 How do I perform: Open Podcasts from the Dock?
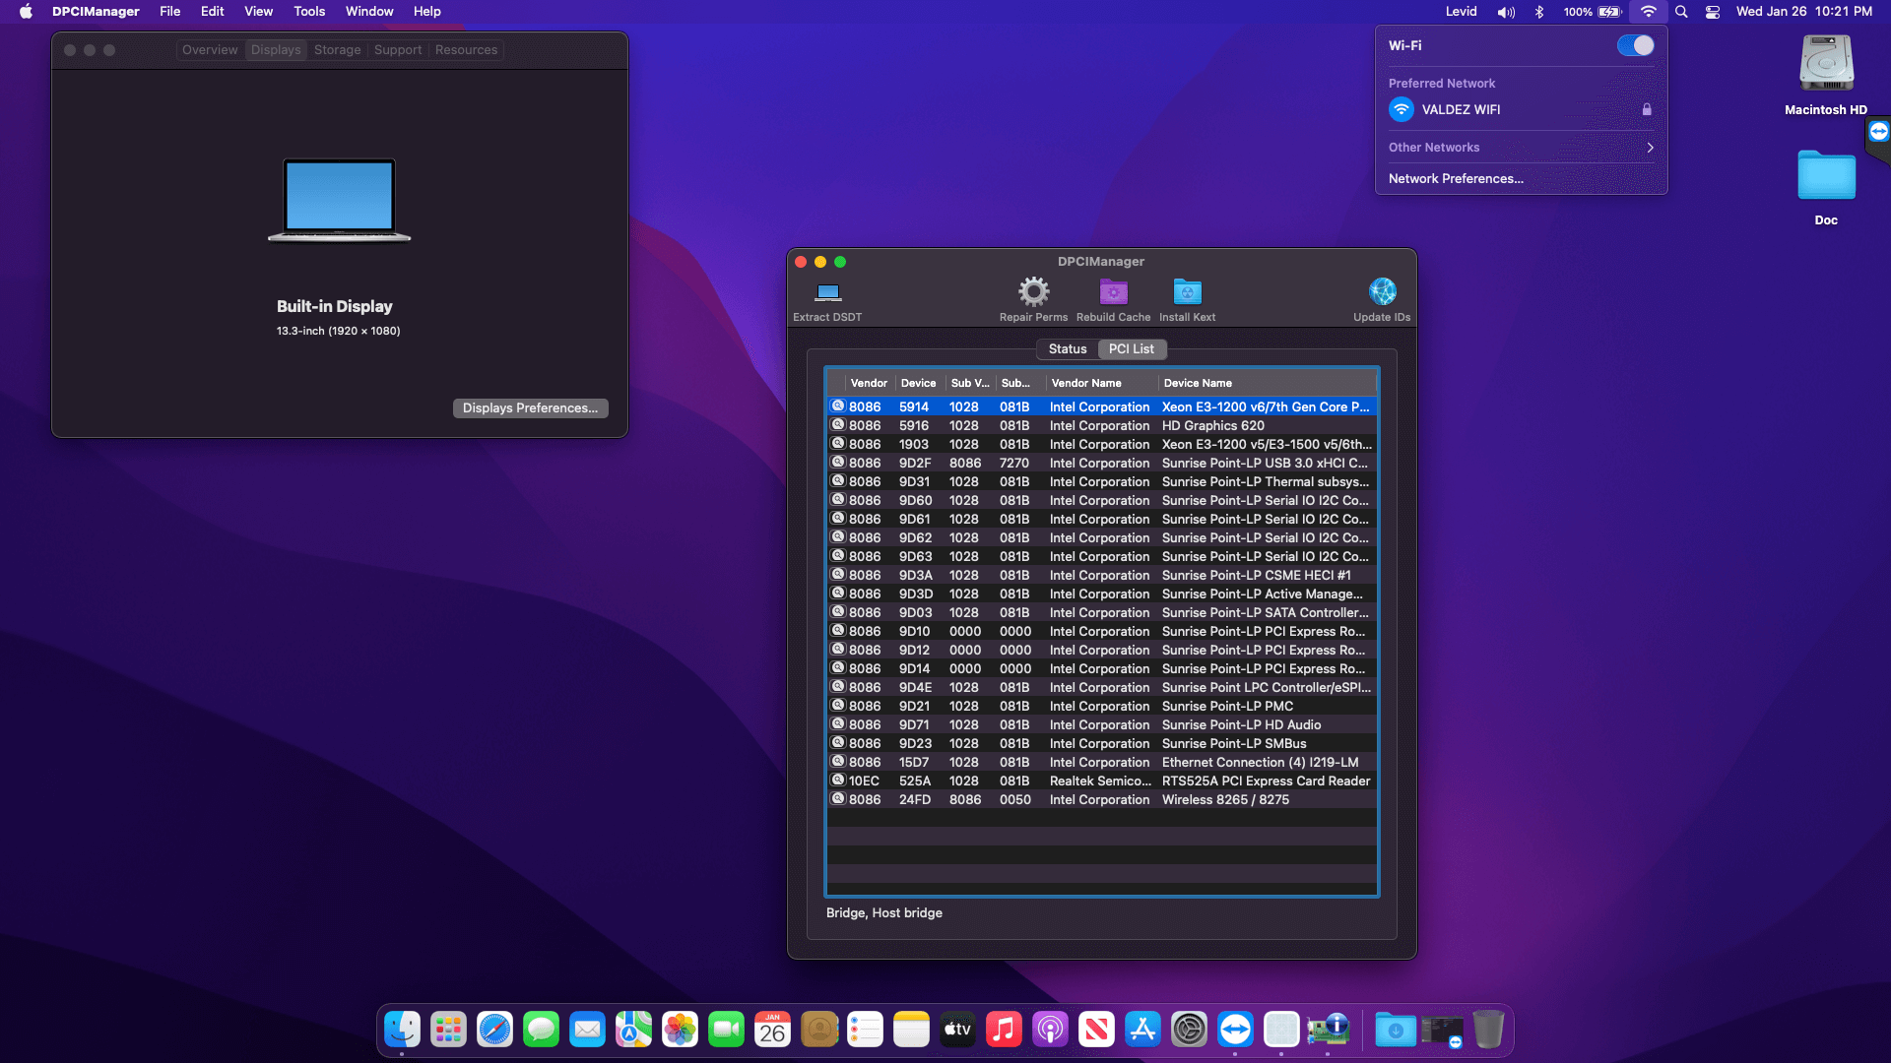click(1050, 1030)
